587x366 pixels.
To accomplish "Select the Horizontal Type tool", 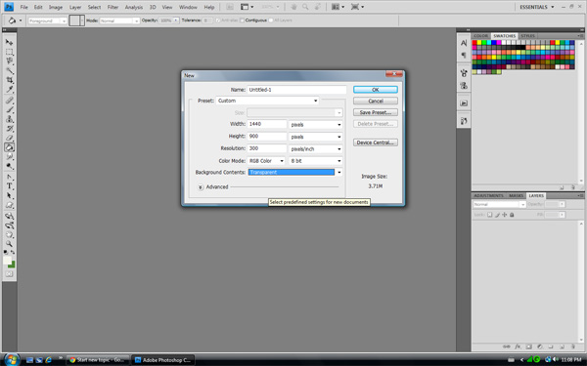I will (x=9, y=186).
